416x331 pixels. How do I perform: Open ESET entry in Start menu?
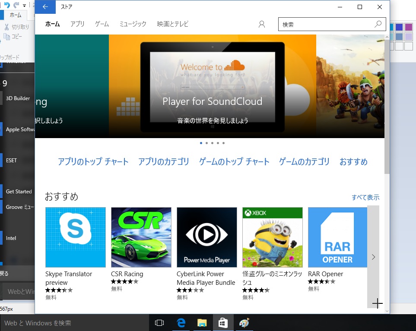pyautogui.click(x=18, y=161)
